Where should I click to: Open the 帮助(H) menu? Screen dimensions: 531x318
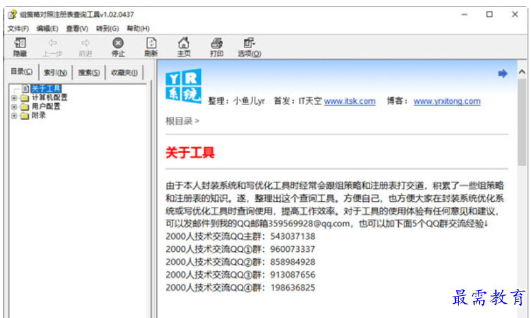pyautogui.click(x=138, y=29)
